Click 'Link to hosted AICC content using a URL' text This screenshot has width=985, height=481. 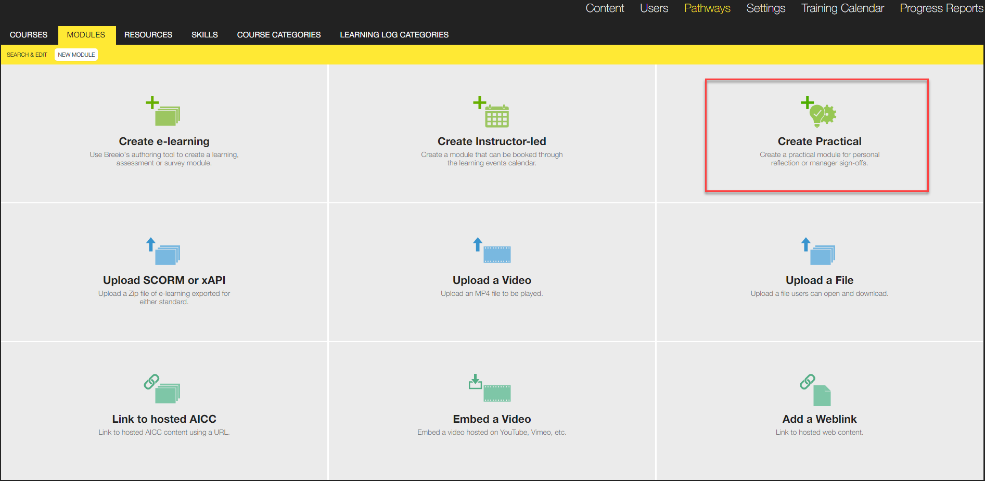[164, 432]
